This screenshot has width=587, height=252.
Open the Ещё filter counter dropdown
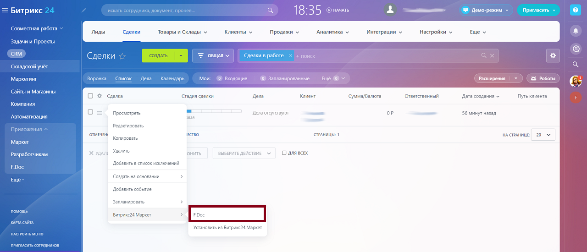tap(333, 78)
